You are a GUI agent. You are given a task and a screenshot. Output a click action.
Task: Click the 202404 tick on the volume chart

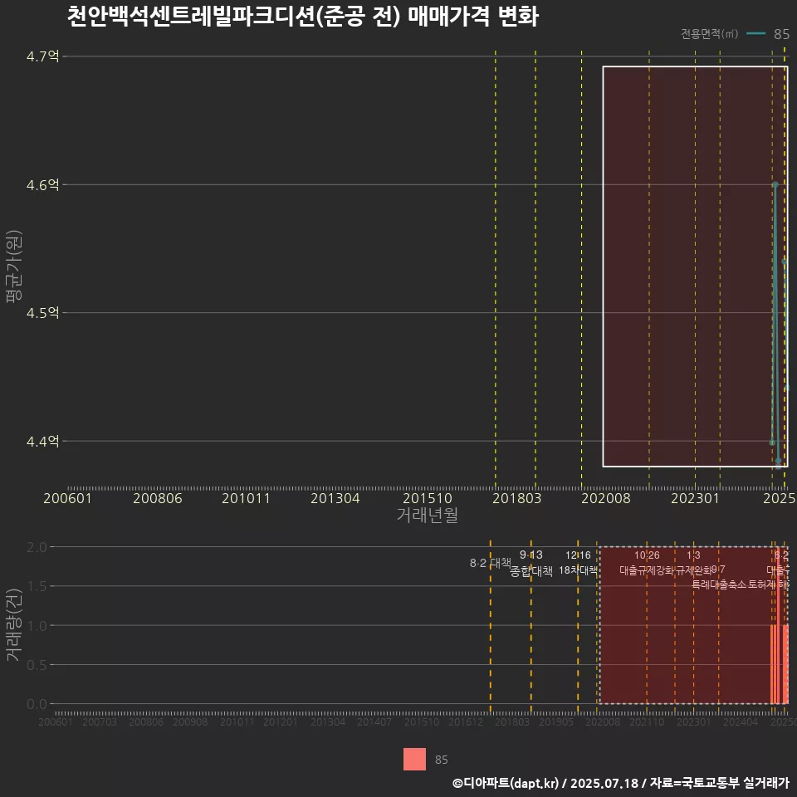(741, 721)
